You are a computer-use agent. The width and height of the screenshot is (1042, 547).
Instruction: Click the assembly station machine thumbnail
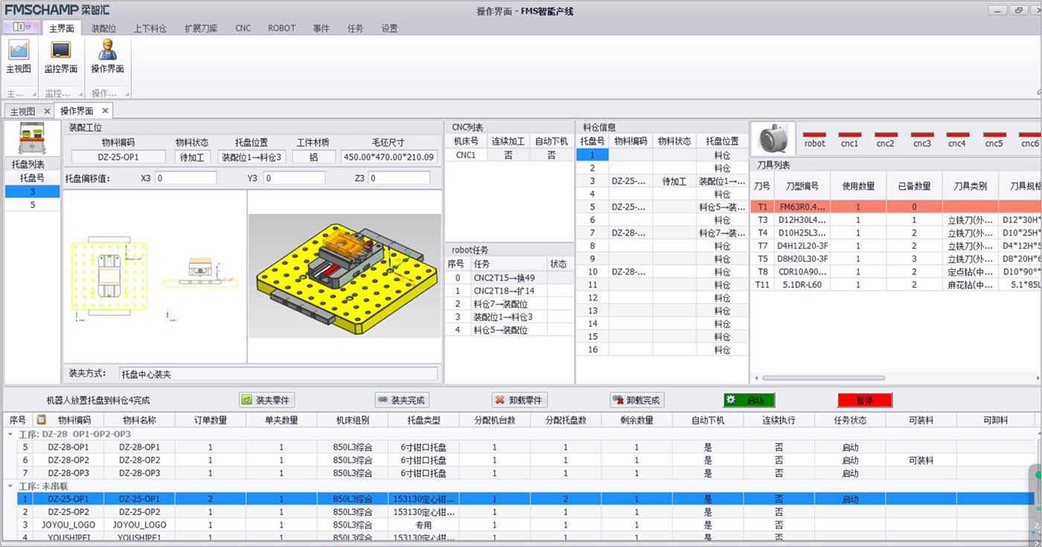pyautogui.click(x=31, y=138)
